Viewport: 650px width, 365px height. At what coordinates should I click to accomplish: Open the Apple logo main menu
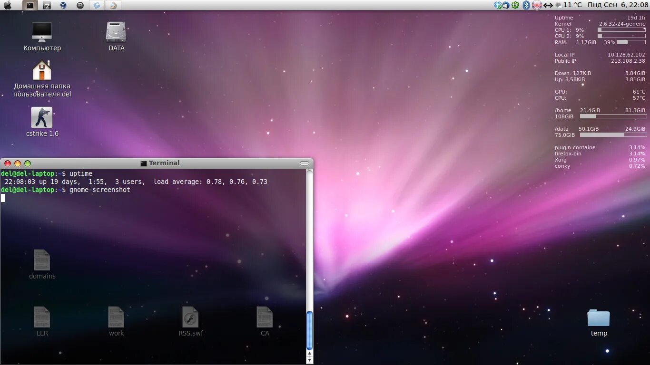[8, 5]
